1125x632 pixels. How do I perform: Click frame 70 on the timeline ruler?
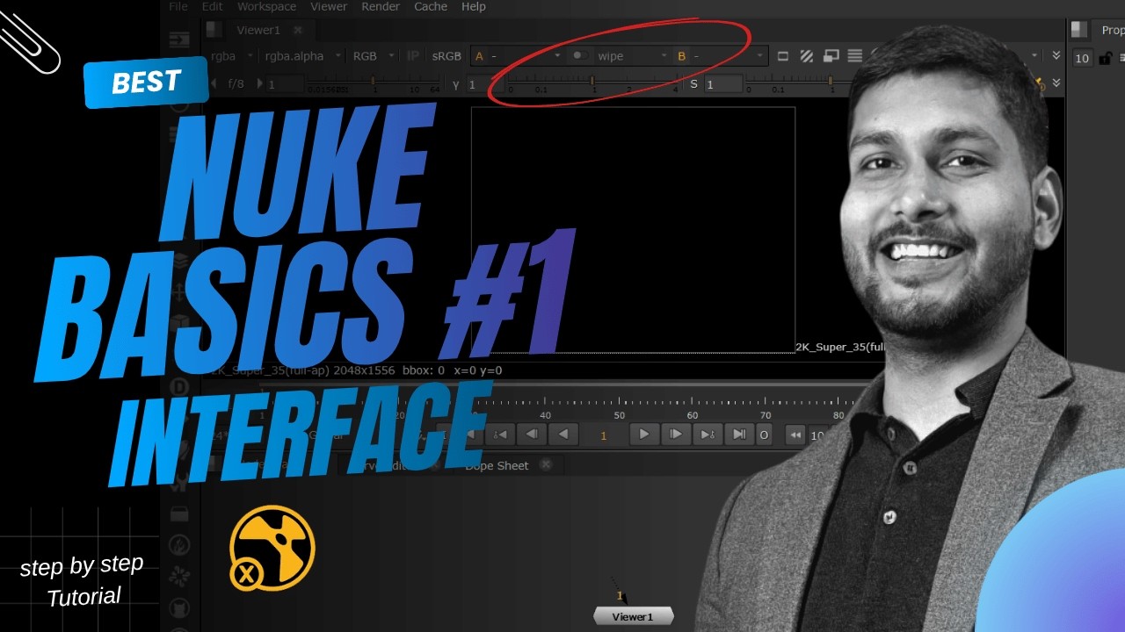(766, 415)
